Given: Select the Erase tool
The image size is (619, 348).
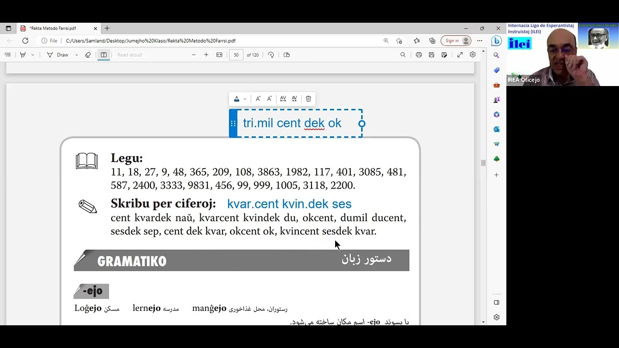Looking at the screenshot, I should [x=88, y=55].
